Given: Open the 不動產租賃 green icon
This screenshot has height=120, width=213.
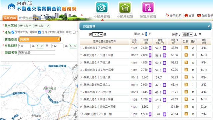Looking at the screenshot, I should [x=125, y=8].
